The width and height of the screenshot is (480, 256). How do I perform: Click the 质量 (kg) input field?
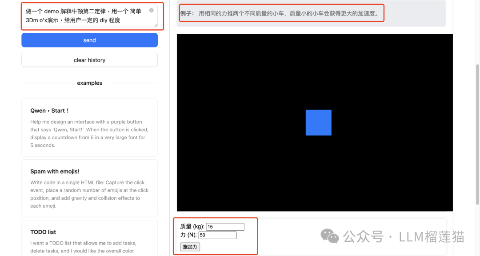225,227
